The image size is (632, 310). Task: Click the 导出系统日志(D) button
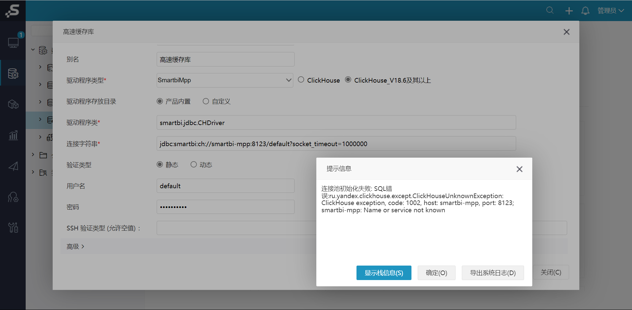493,273
